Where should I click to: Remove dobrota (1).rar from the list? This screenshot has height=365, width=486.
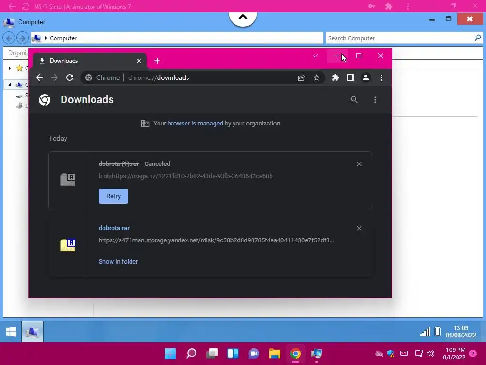click(359, 164)
